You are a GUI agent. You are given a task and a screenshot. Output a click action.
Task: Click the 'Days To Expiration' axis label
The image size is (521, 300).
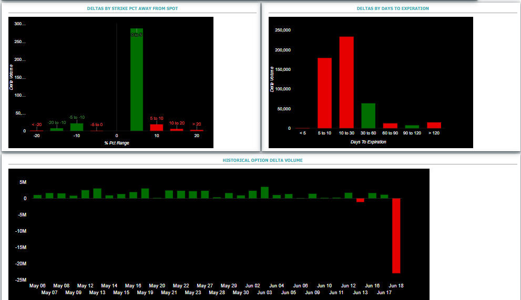(x=368, y=142)
